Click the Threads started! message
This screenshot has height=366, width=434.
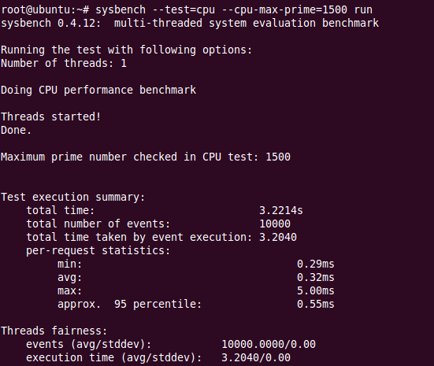51,116
